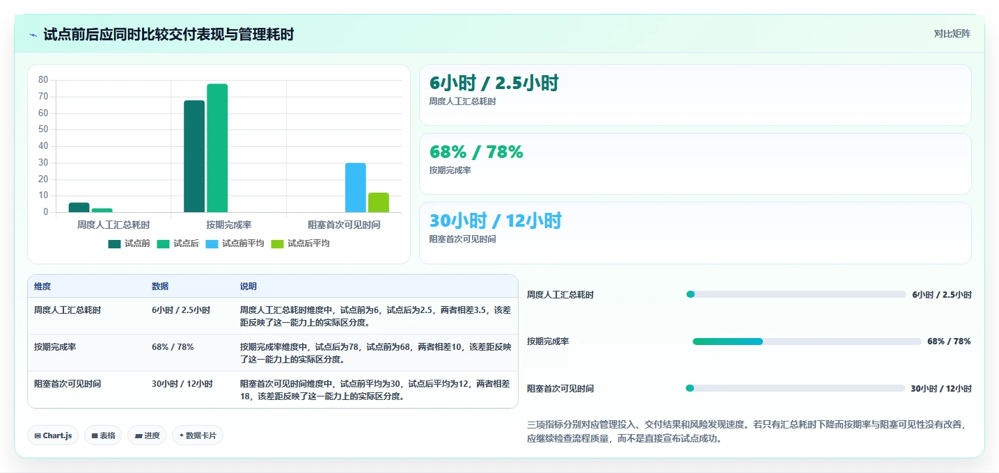Viewport: 999px width, 473px height.
Task: Click the lightning icon beside the title
Action: (x=33, y=35)
